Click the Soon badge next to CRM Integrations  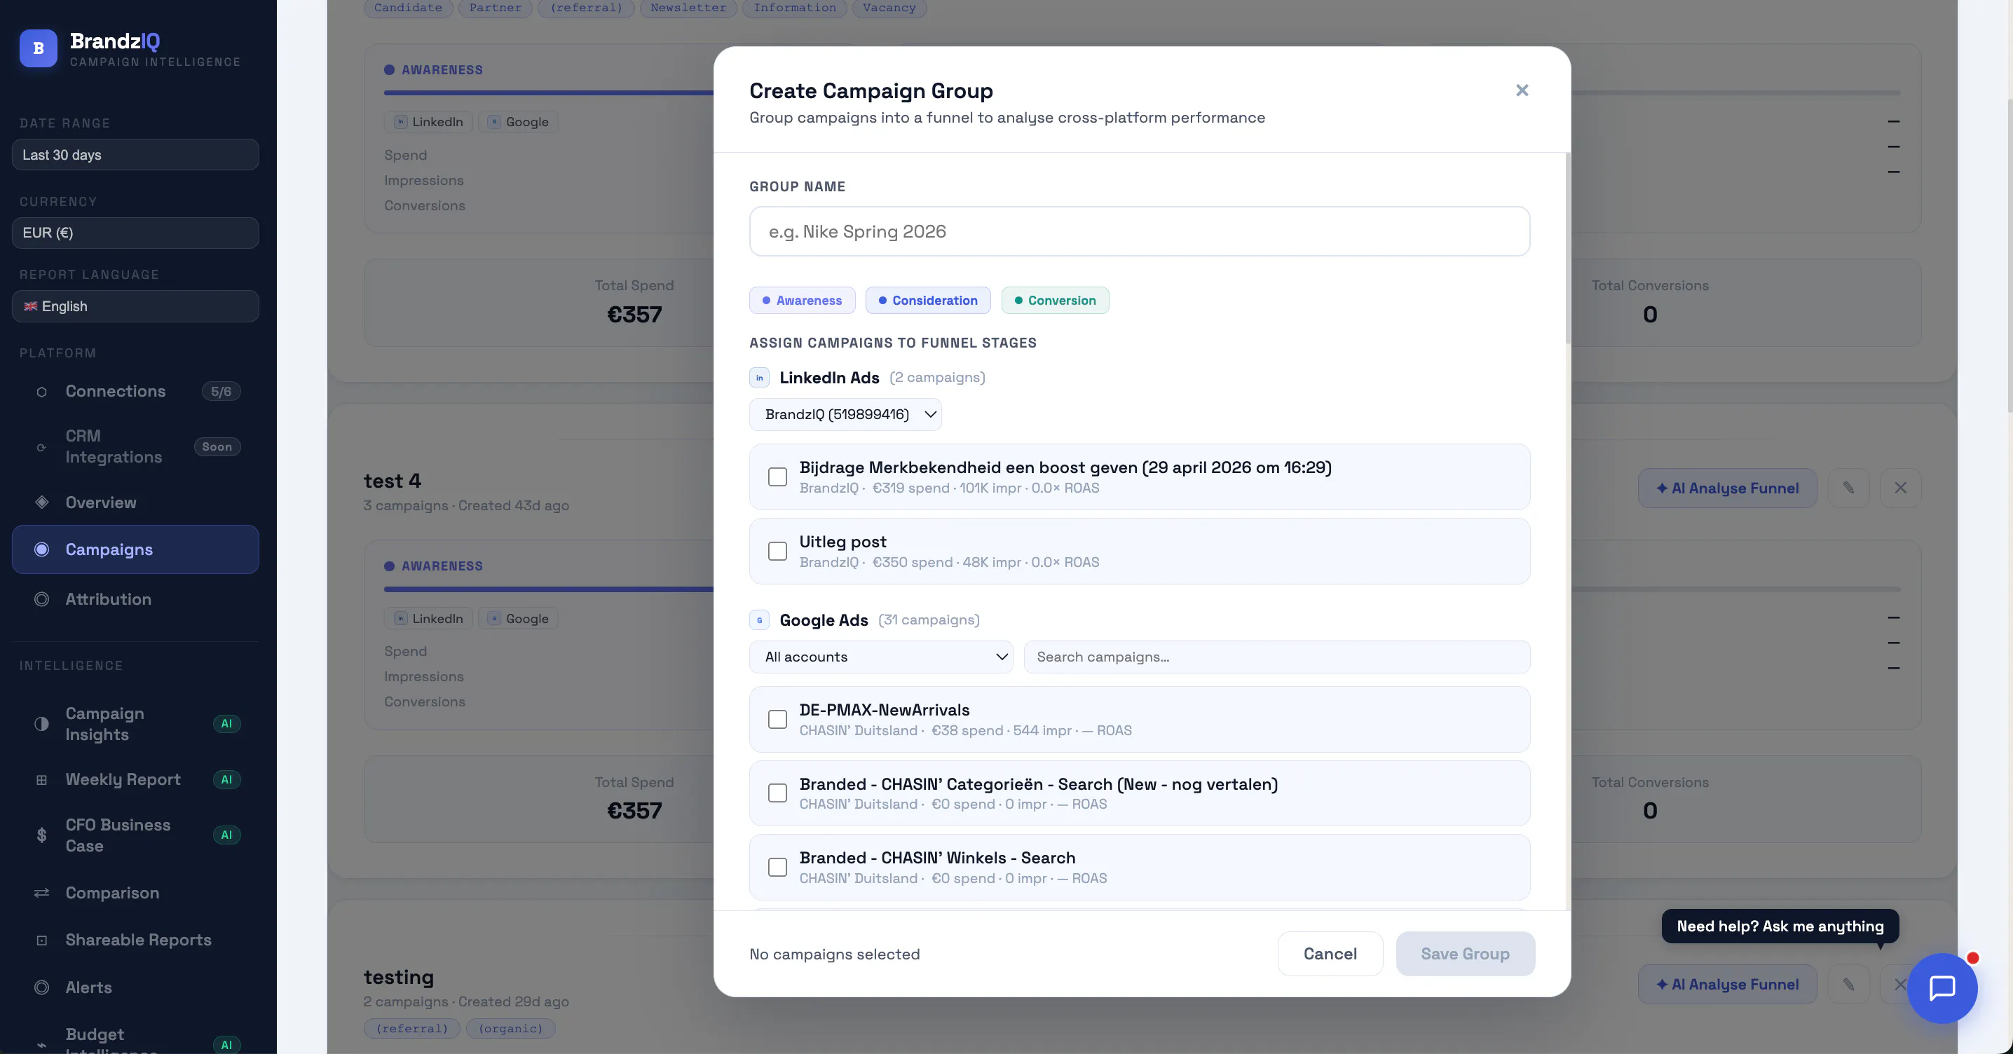[217, 447]
